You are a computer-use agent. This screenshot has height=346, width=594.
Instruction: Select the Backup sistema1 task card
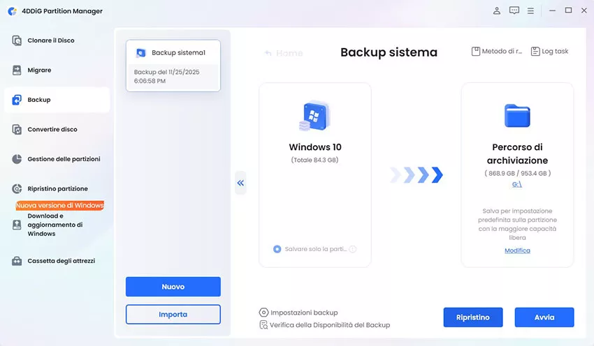[173, 66]
